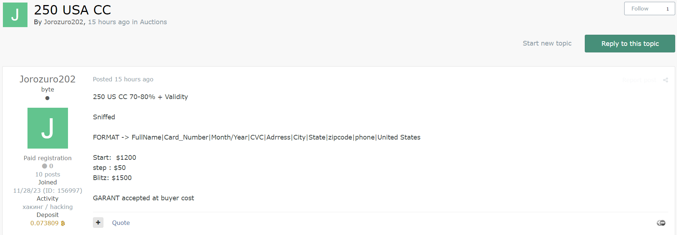Click the grey reputation circle icon

44,166
